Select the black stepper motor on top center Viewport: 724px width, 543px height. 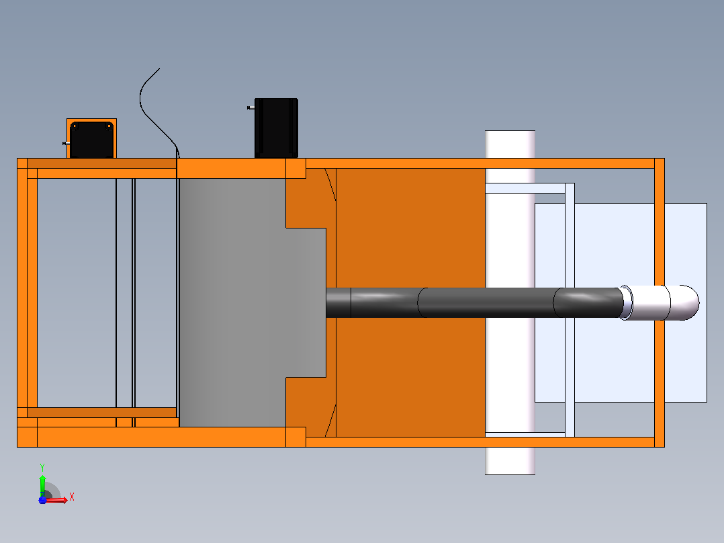click(276, 128)
